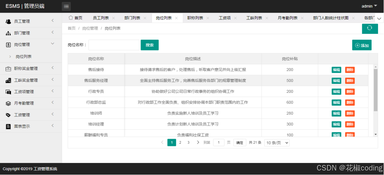Expand the 员工管理 menu
This screenshot has width=384, height=175.
pyautogui.click(x=53, y=21)
